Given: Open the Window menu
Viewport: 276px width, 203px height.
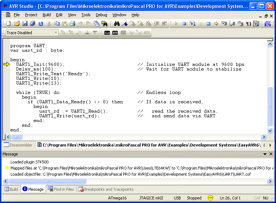Looking at the screenshot, I should tap(119, 15).
